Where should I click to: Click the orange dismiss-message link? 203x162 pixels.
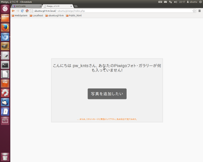click(107, 119)
